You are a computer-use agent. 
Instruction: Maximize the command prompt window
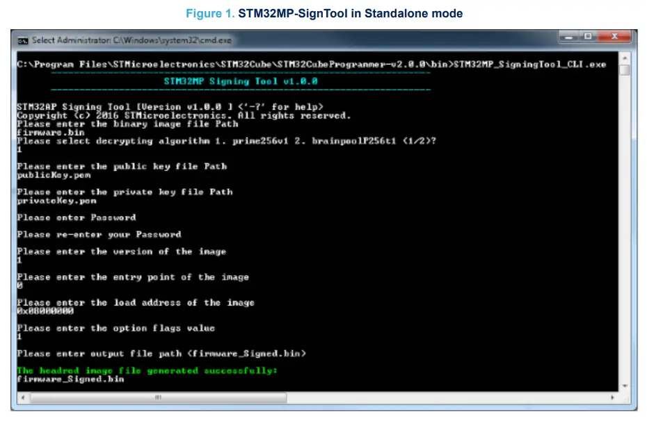click(x=588, y=37)
